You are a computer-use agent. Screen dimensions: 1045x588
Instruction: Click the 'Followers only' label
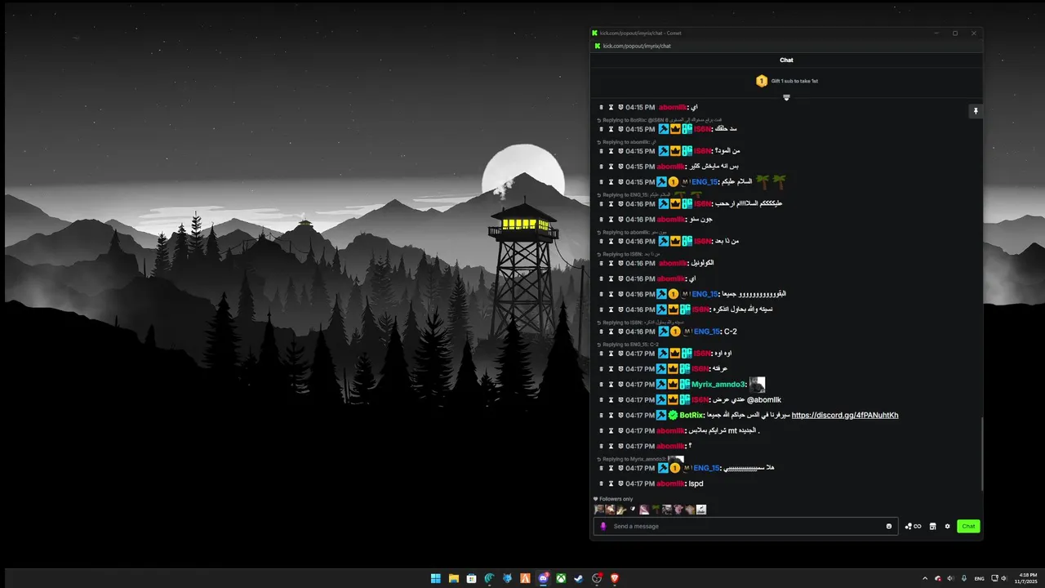coord(616,499)
